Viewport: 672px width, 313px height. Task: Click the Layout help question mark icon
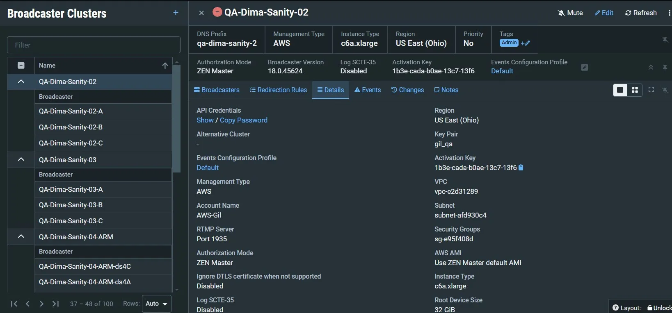615,308
